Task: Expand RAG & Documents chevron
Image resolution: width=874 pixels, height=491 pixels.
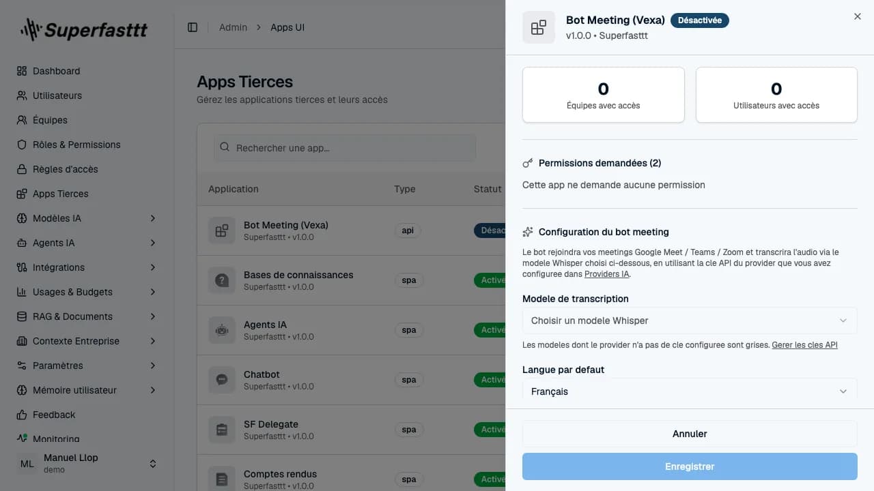Action: click(153, 316)
